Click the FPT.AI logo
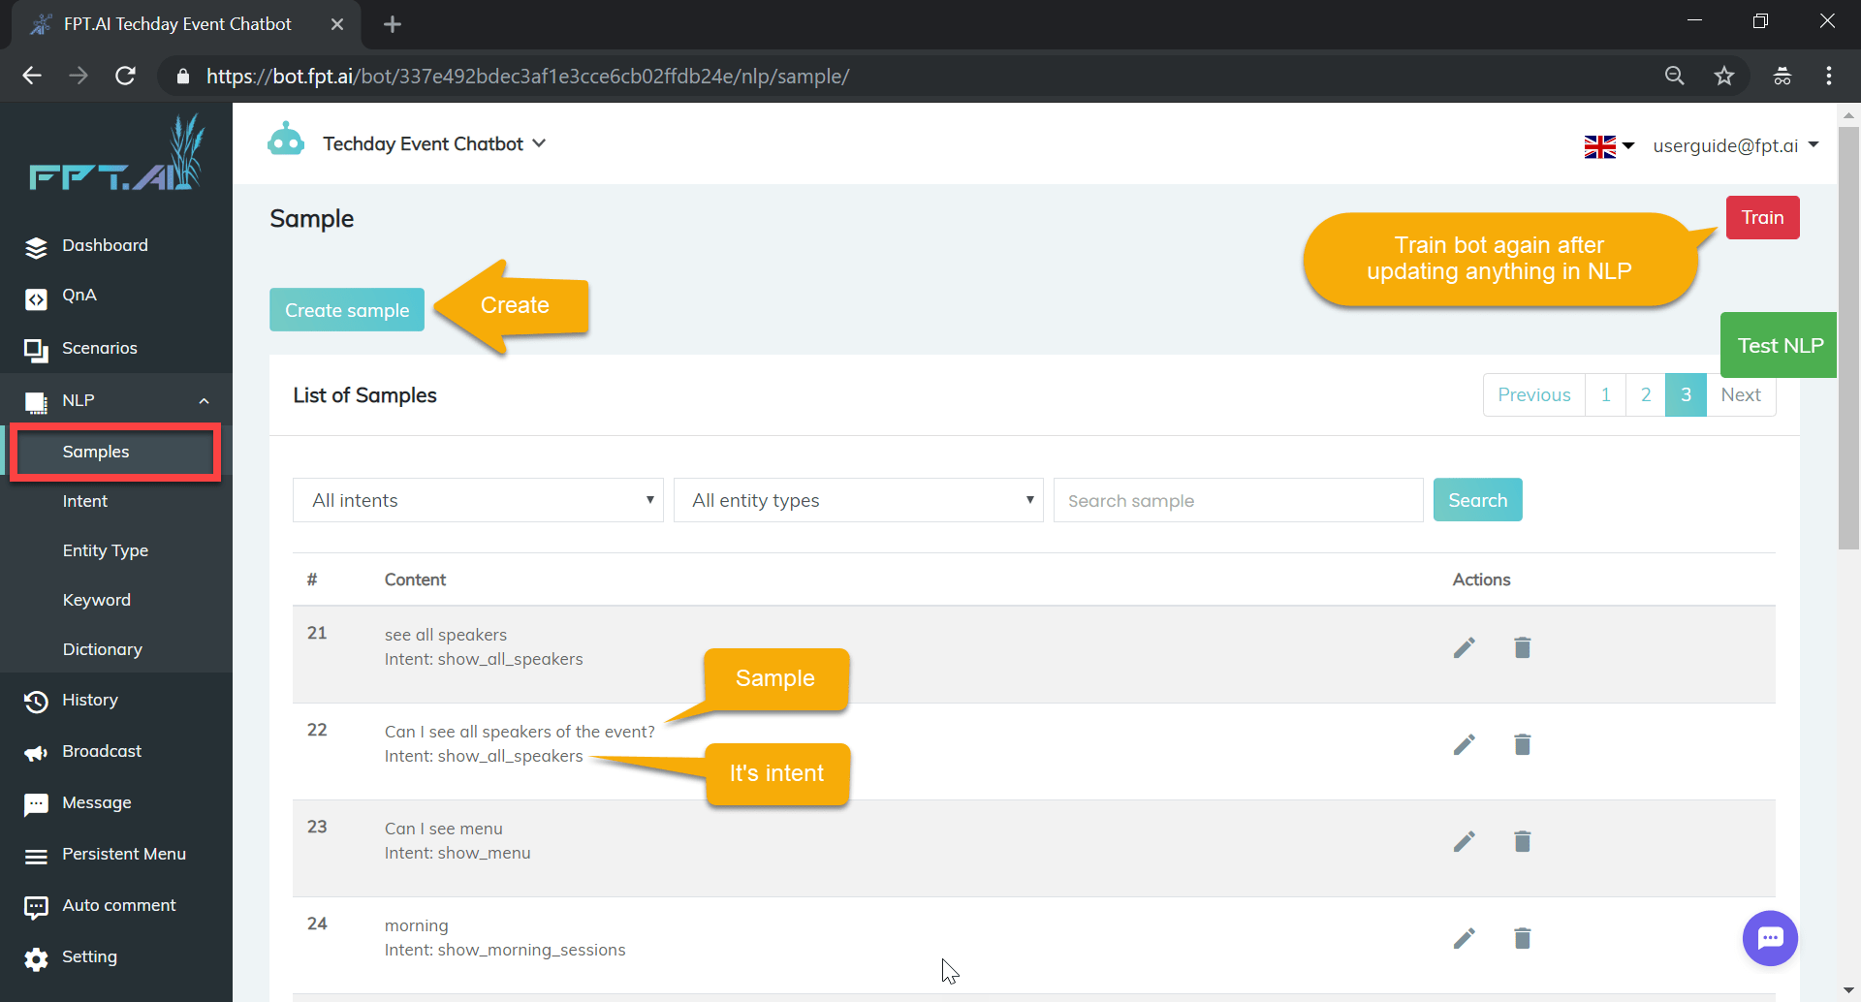 116,153
